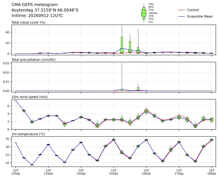Click the 12Z 18Sep axis label
The image size is (219, 178).
point(212,172)
